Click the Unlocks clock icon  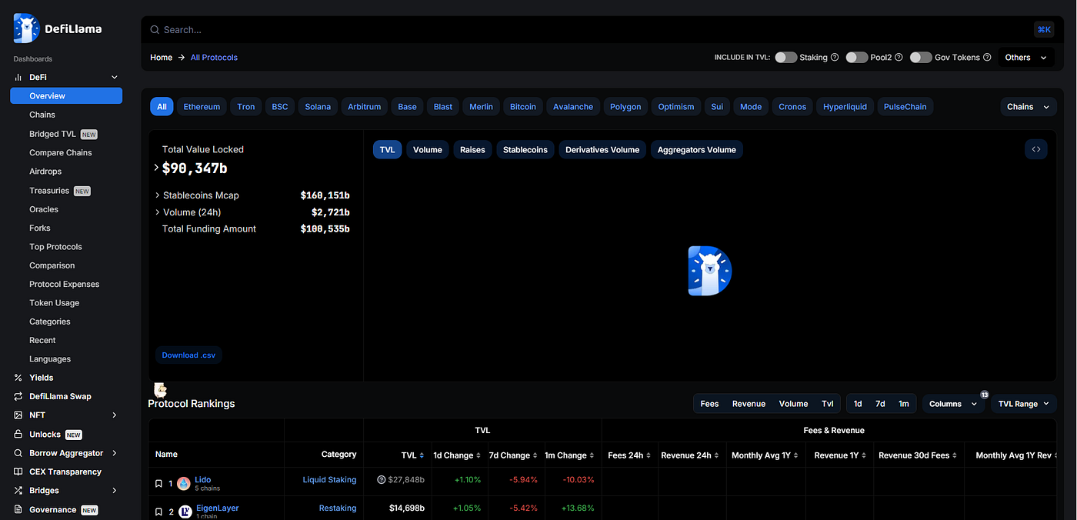tap(18, 434)
